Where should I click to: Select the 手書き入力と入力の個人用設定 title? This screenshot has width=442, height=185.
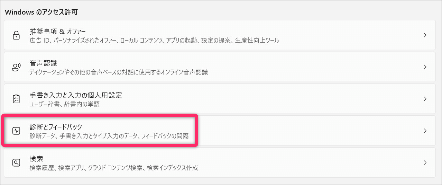76,95
